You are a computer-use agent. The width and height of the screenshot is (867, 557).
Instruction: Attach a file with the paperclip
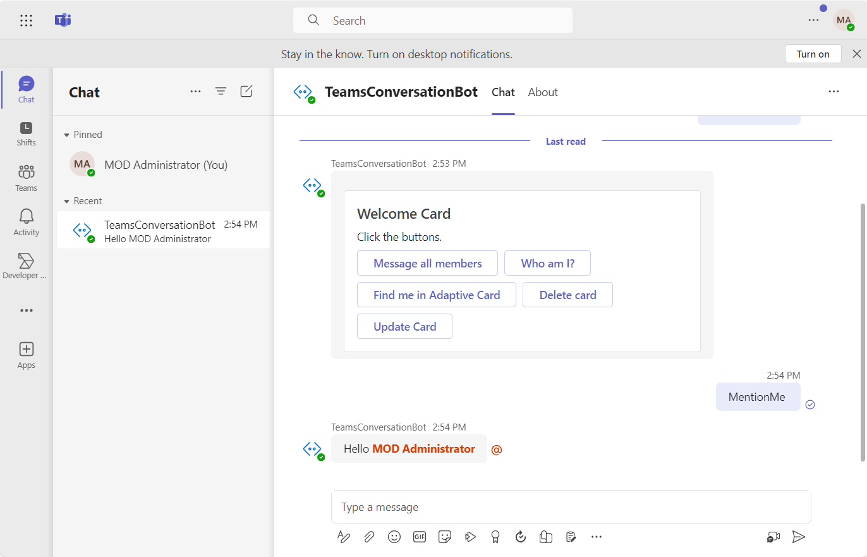point(369,537)
